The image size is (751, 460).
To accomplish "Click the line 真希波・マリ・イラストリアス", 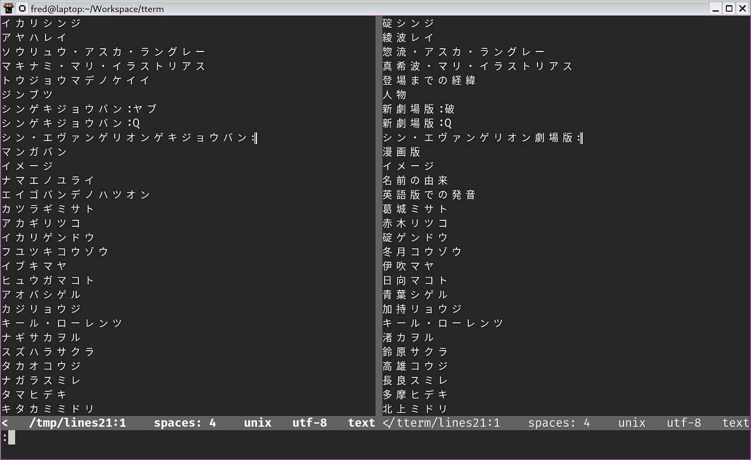I will pyautogui.click(x=477, y=66).
